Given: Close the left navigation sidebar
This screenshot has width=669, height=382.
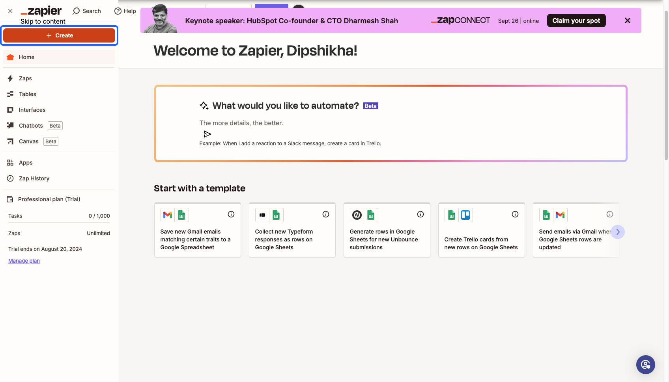Looking at the screenshot, I should point(10,11).
